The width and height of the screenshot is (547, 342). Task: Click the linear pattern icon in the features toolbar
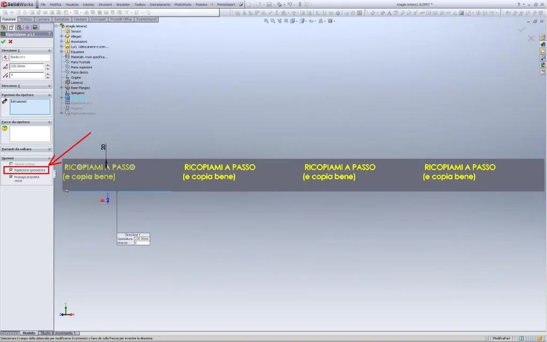[76, 13]
